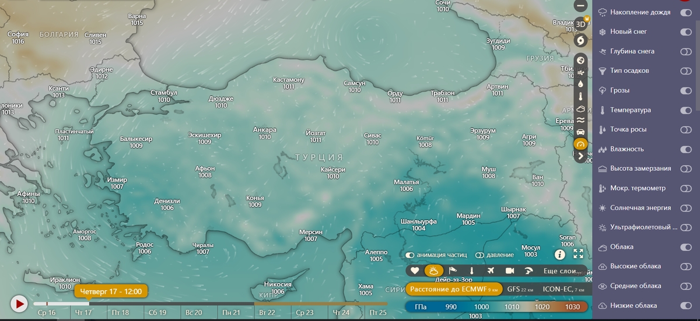Toggle 'Влажность' layer switch
Screen dimensions: 700x321
(686, 149)
